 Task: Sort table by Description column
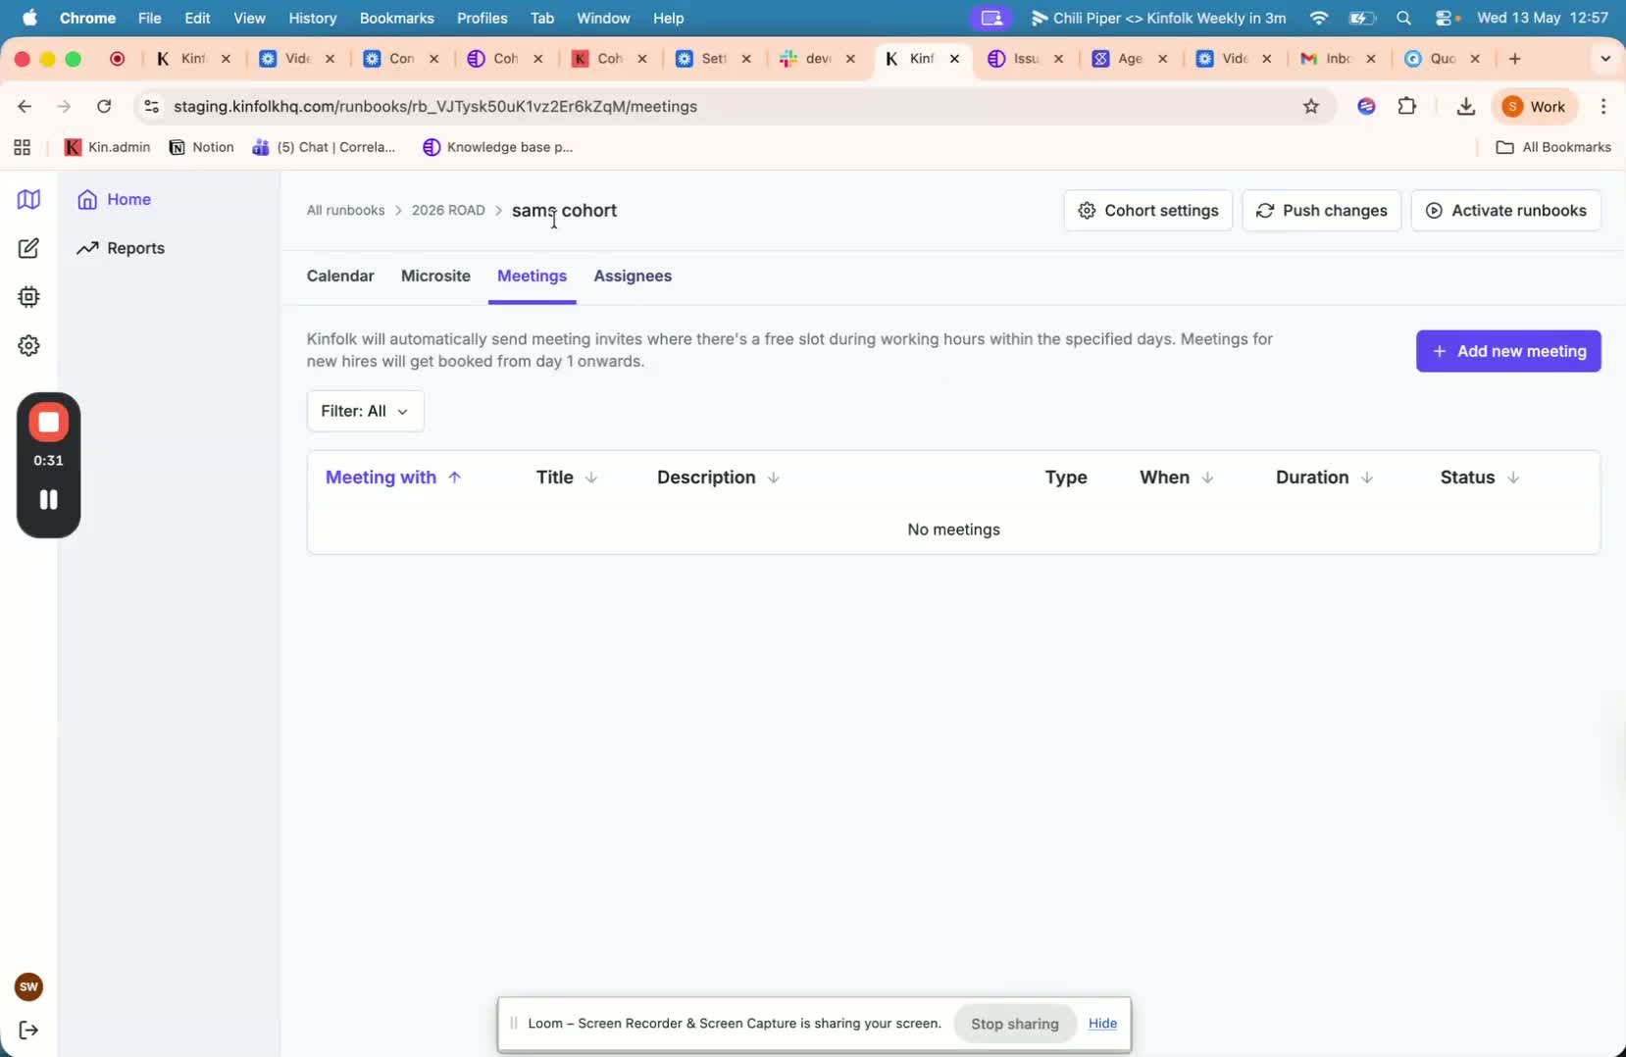718,478
